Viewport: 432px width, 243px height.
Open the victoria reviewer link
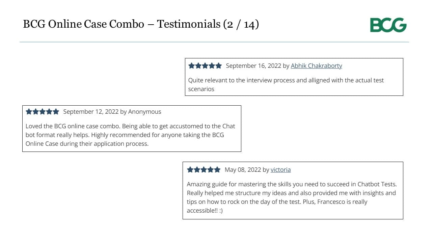280,170
